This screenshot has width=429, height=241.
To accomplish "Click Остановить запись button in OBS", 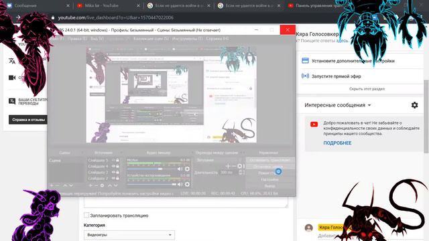I will click(x=269, y=167).
